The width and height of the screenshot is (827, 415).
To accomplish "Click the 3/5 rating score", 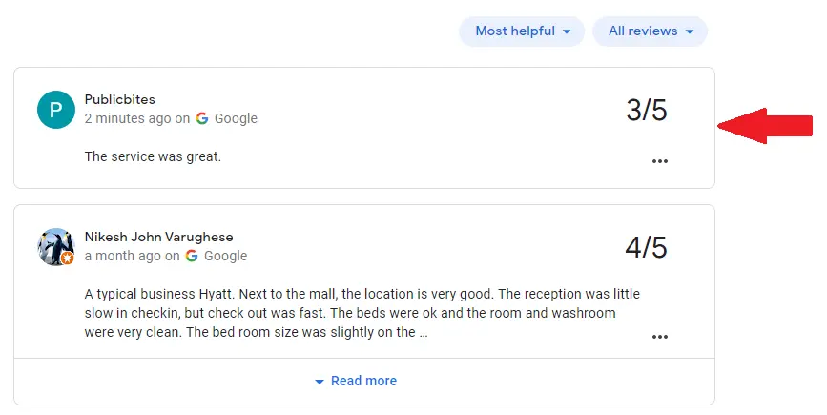I will 647,111.
